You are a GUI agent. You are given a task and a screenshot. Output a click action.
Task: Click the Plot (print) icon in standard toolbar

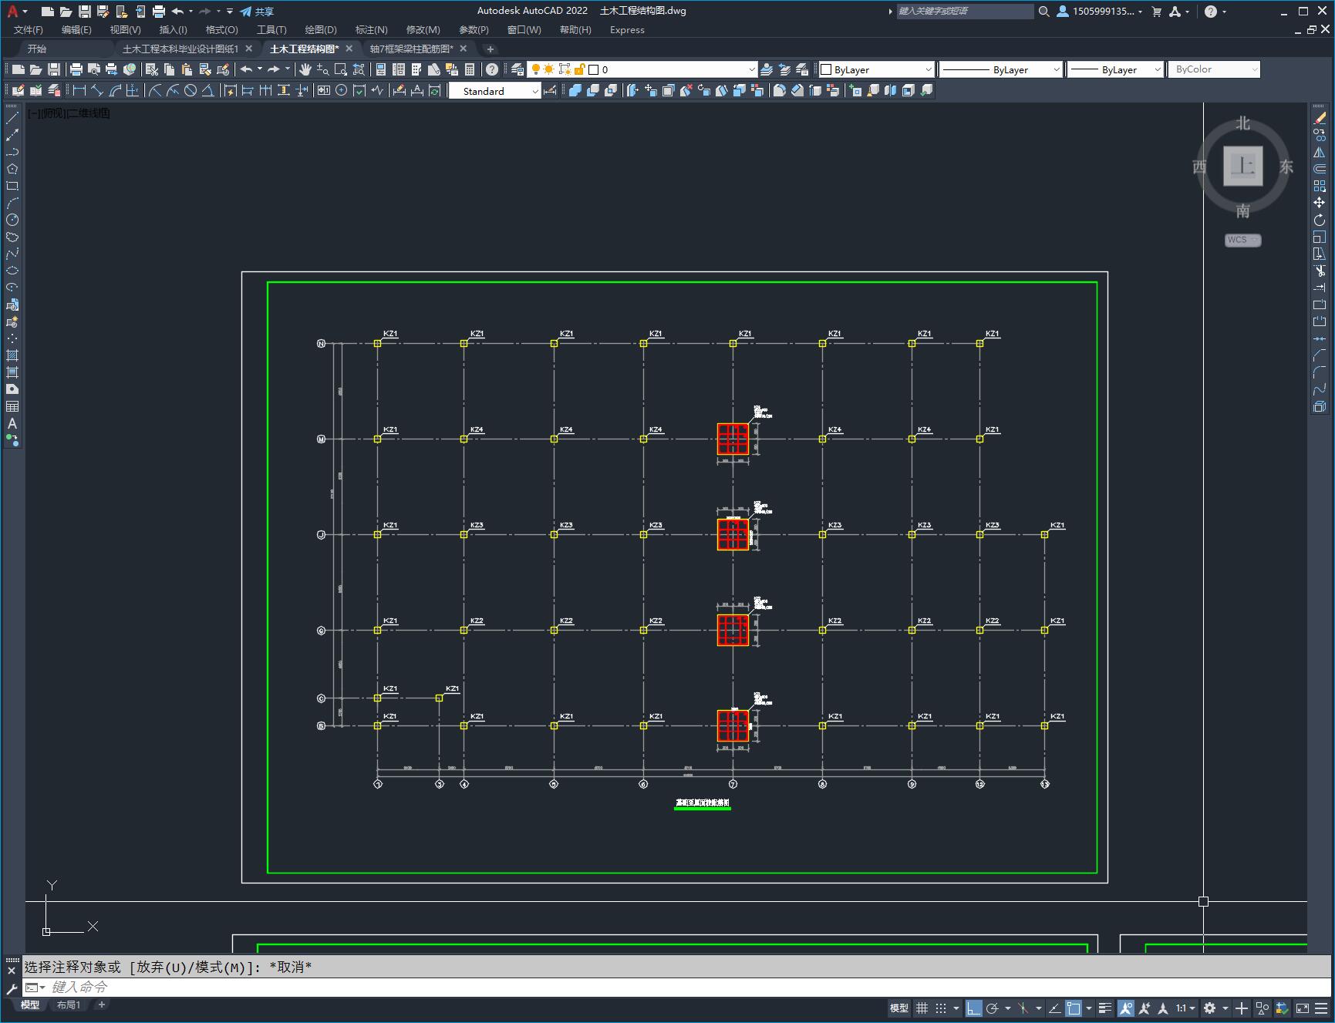[x=76, y=69]
